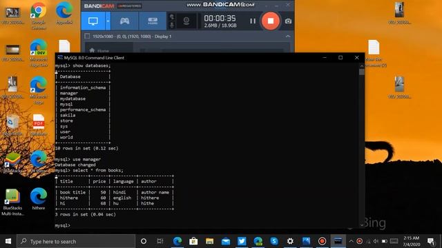The image size is (442, 248).
Task: Click 1920x1080 Display 1 text in Bandicam
Action: pyautogui.click(x=132, y=37)
